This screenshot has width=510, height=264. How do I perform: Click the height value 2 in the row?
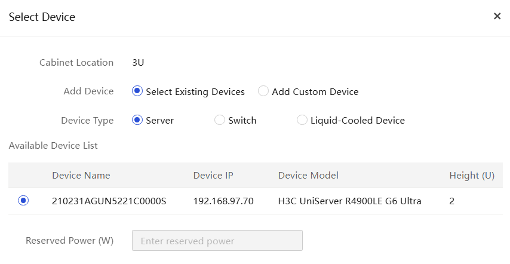click(452, 201)
